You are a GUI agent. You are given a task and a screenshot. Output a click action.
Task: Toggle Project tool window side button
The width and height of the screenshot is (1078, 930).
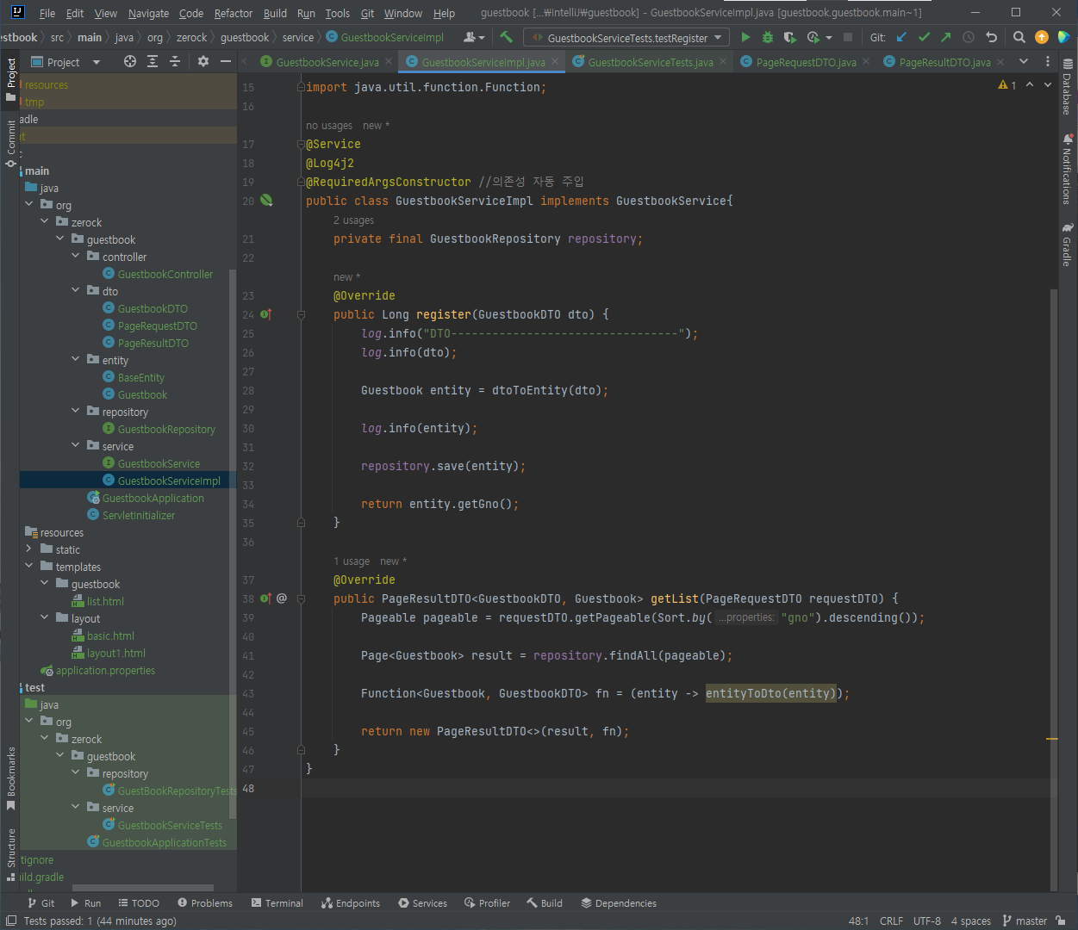11,78
